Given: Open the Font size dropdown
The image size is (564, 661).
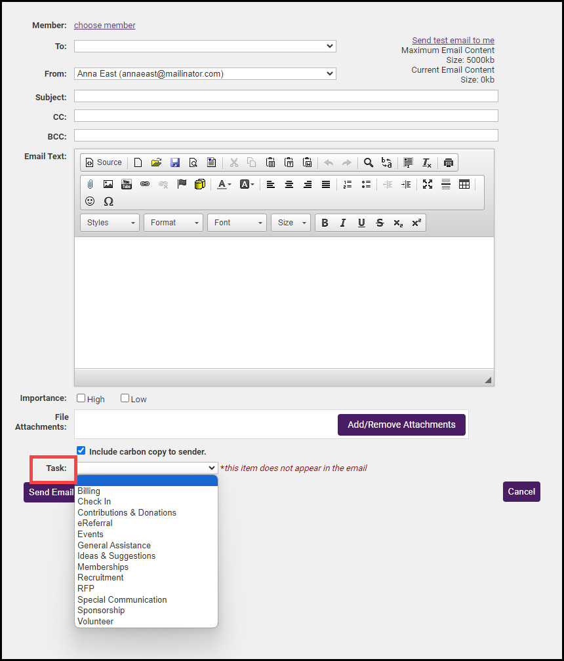Looking at the screenshot, I should tap(290, 223).
